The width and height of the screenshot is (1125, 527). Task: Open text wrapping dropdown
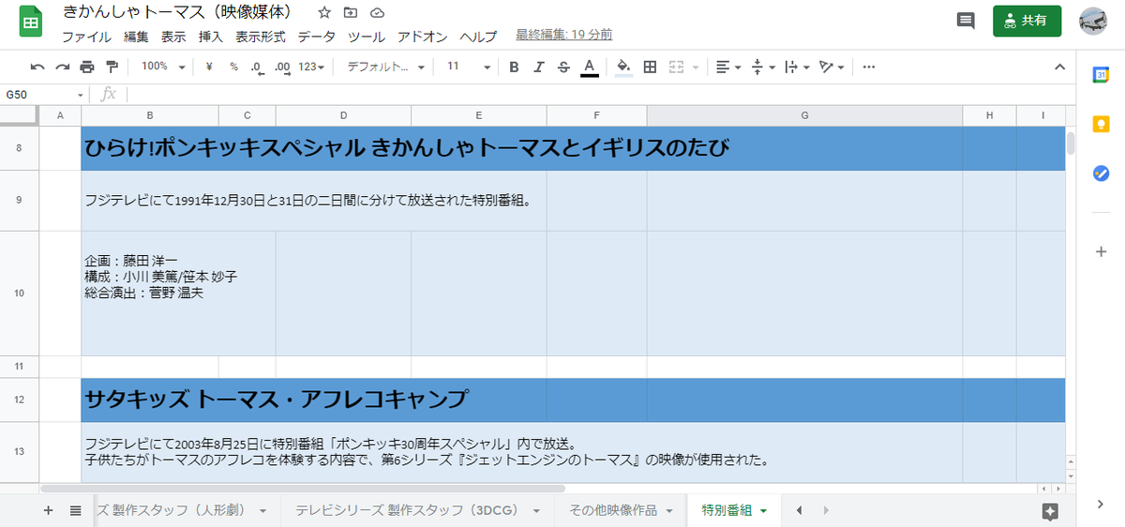pos(796,67)
